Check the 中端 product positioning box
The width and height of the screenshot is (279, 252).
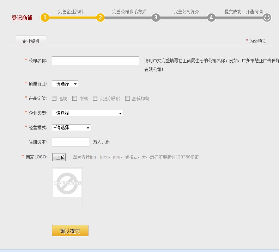pyautogui.click(x=75, y=99)
